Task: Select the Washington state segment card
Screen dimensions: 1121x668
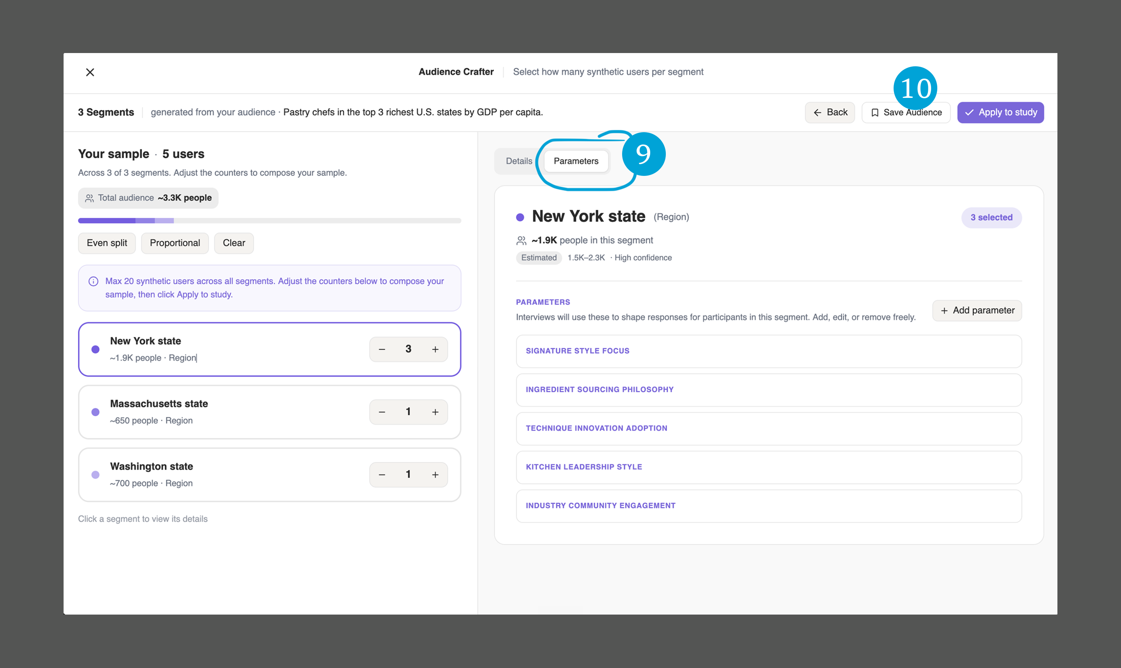Action: point(269,475)
